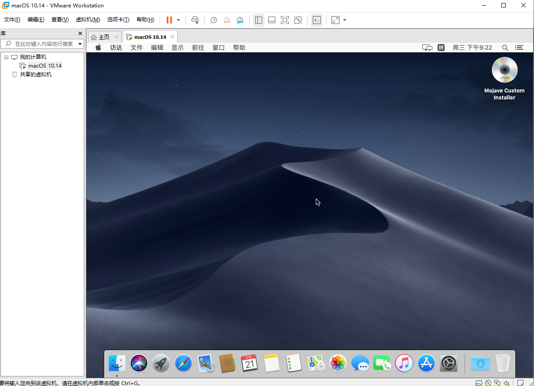The width and height of the screenshot is (534, 386).
Task: Open power options dropdown next to Pause
Action: pos(178,20)
